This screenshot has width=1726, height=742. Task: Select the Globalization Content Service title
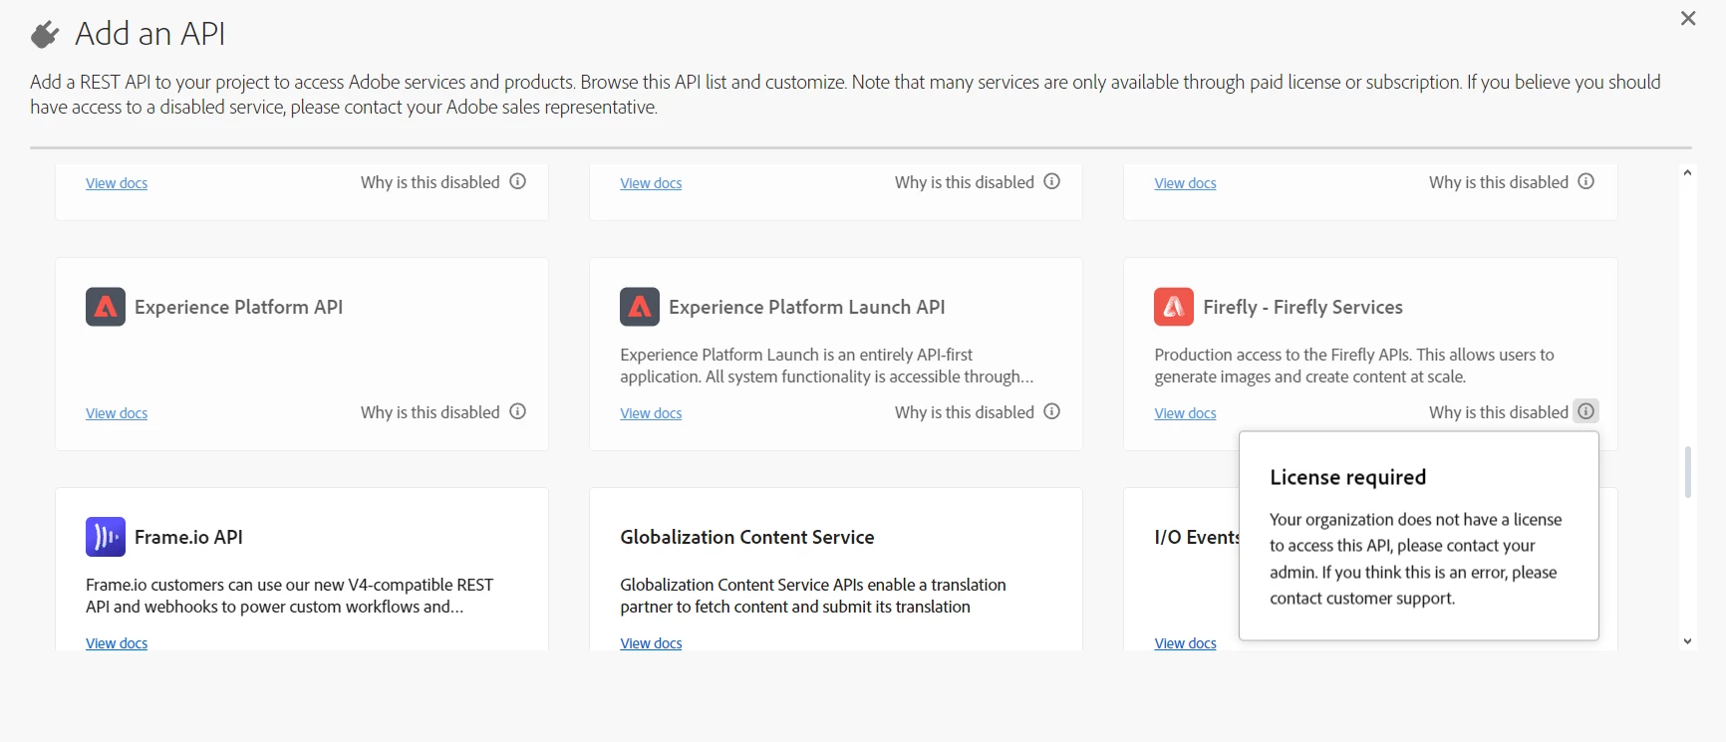click(x=747, y=537)
